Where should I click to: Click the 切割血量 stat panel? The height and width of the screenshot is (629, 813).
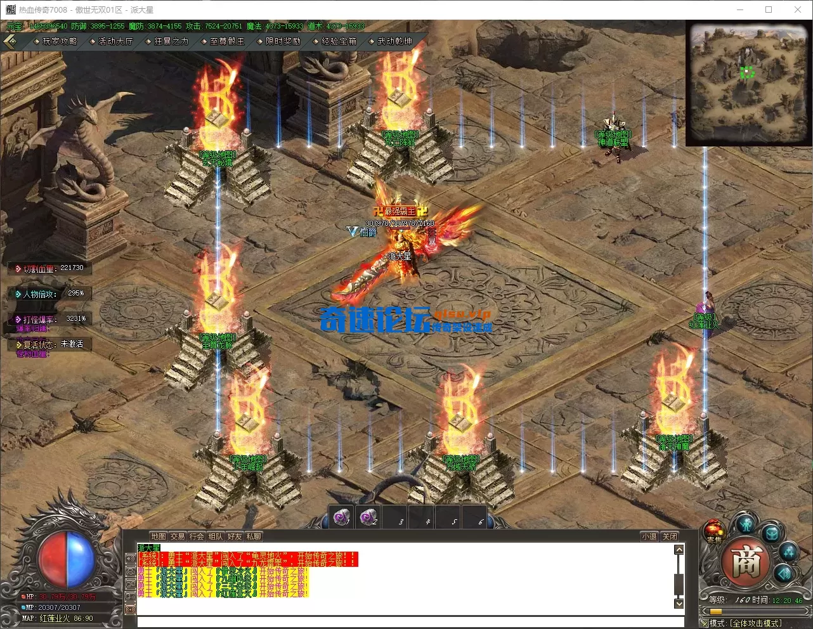tap(49, 268)
